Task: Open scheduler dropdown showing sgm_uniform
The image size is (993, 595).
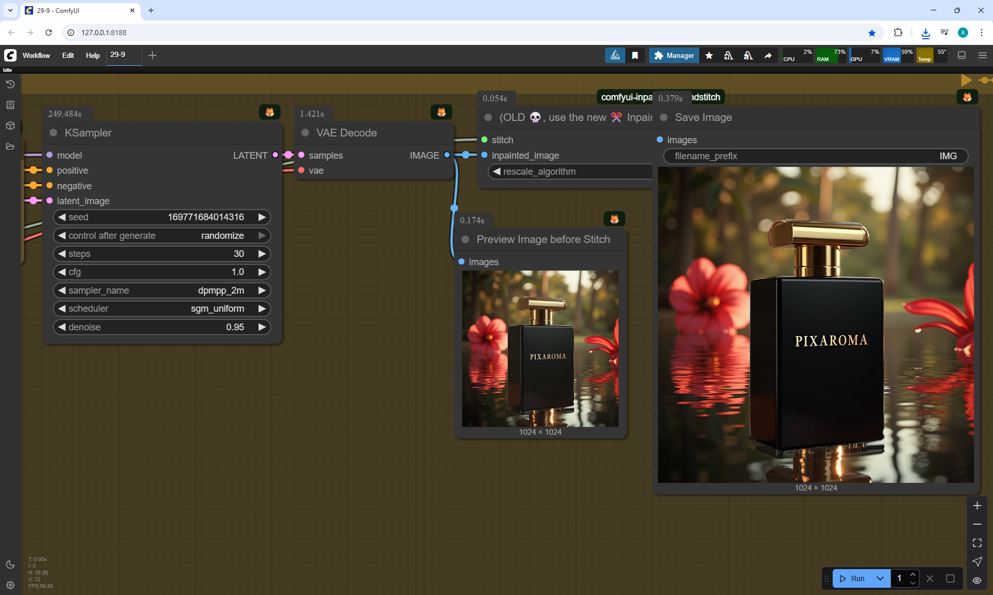Action: 162,309
